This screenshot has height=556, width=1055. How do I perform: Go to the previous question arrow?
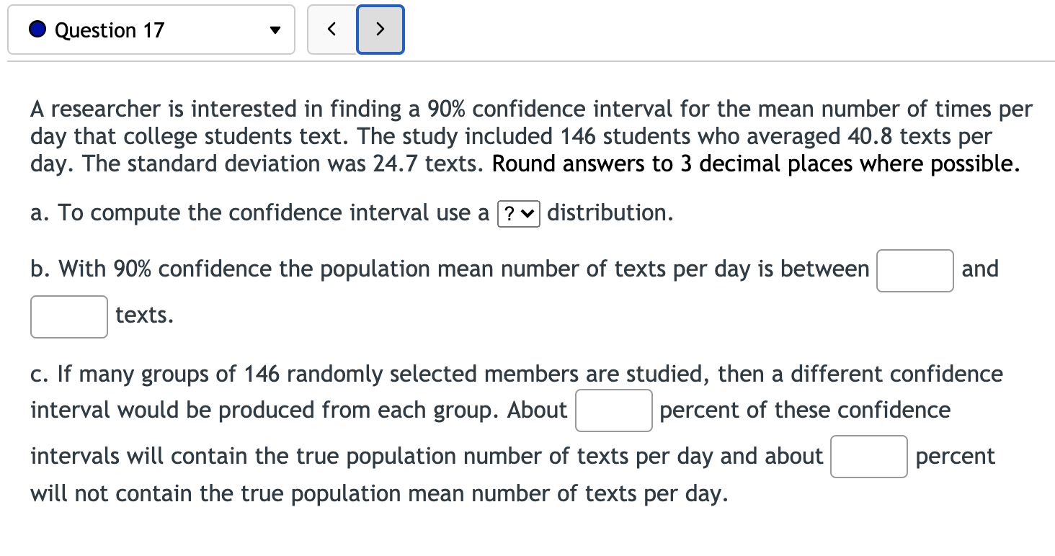[x=331, y=30]
